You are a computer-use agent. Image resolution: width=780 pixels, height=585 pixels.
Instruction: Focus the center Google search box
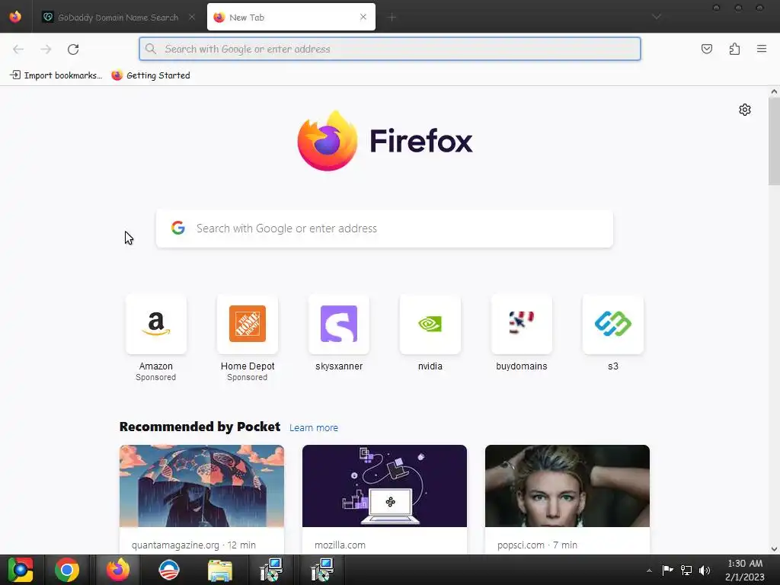[385, 229]
